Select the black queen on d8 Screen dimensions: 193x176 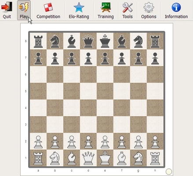(x=88, y=41)
